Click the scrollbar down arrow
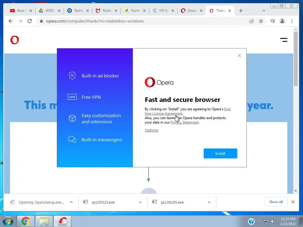303x227 pixels. tap(296, 191)
